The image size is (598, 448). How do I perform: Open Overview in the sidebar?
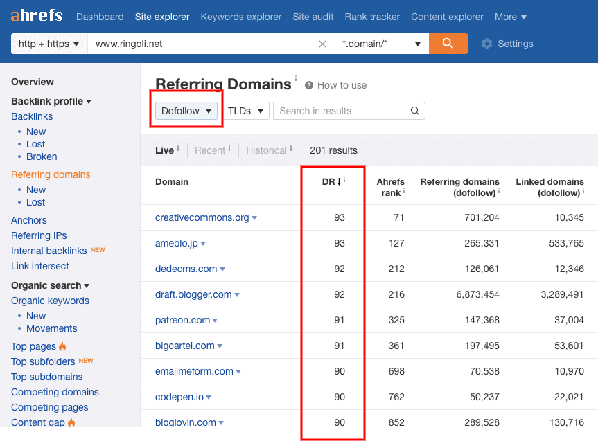click(33, 82)
